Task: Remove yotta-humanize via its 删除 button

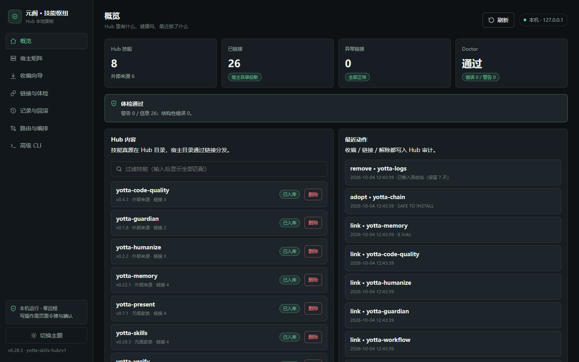Action: (x=313, y=251)
